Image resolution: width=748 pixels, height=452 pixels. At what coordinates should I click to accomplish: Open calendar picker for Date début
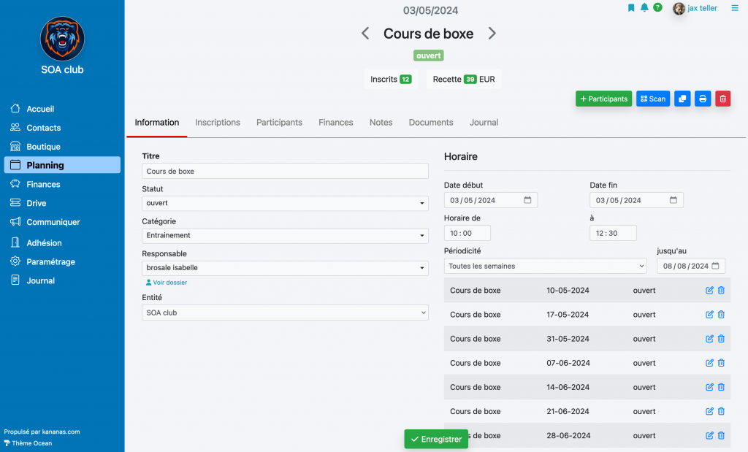pyautogui.click(x=527, y=200)
